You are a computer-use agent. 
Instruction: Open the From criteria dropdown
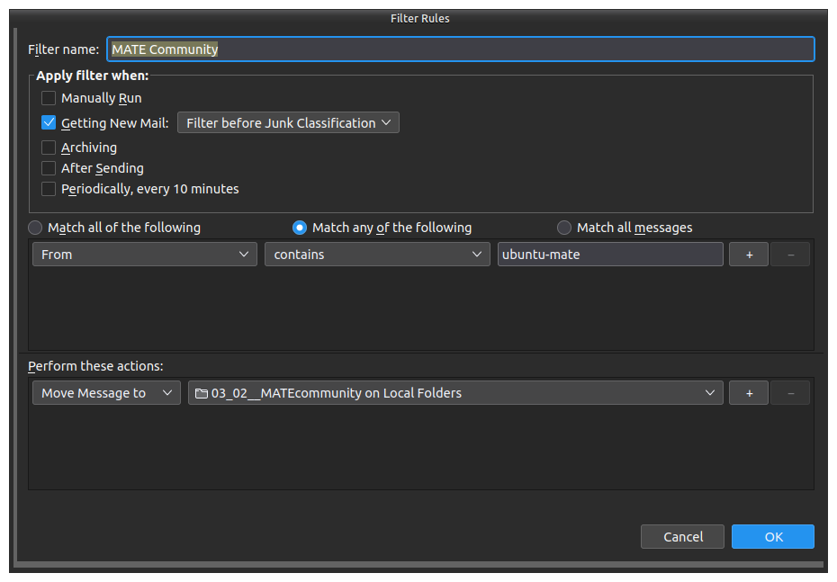[x=145, y=255]
